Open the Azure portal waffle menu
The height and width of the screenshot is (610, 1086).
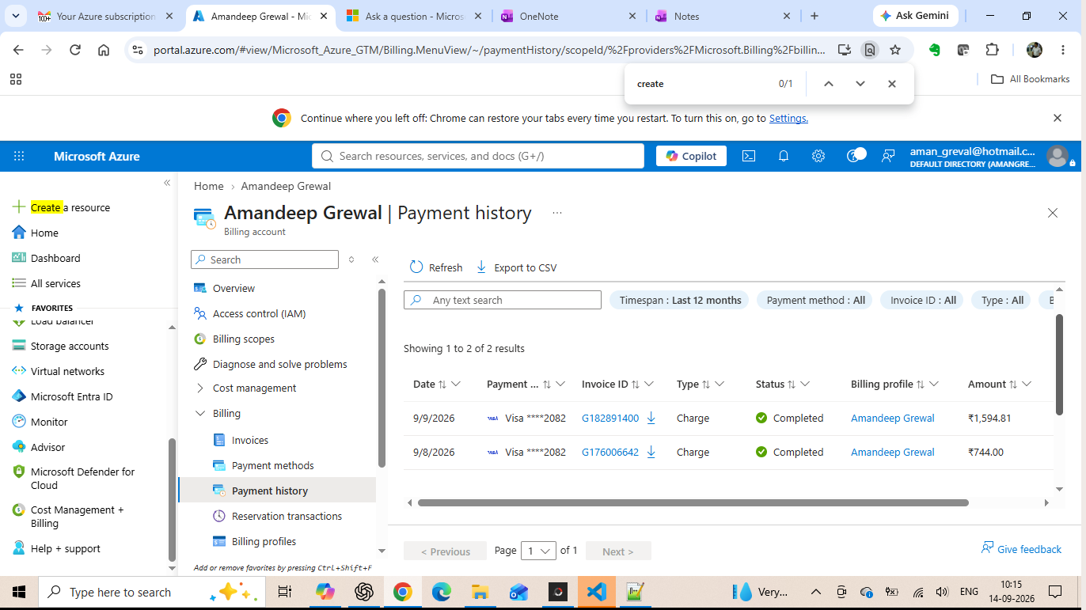[19, 157]
